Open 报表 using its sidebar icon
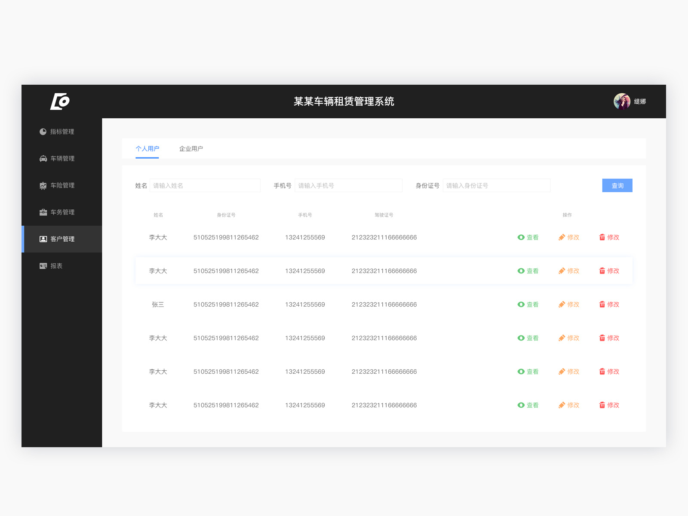This screenshot has height=516, width=688. click(x=43, y=266)
